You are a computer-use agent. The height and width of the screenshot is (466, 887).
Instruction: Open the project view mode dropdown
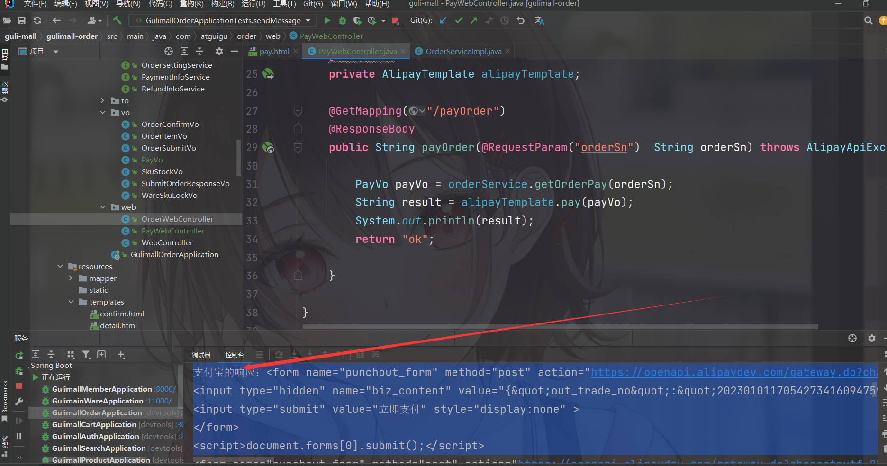tap(56, 51)
